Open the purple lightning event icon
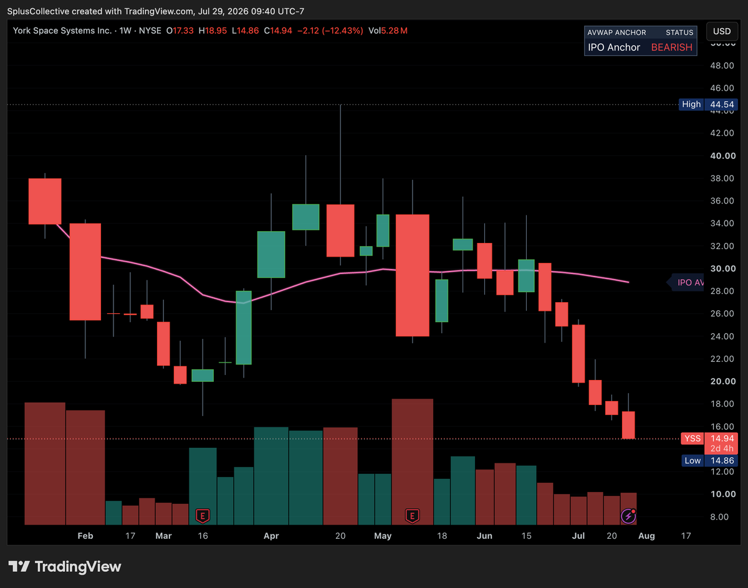This screenshot has width=748, height=588. 628,516
